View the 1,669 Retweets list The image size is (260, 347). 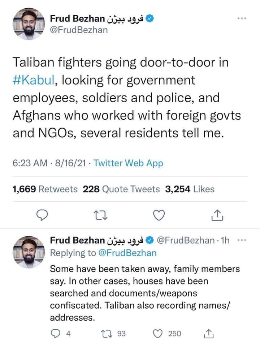pyautogui.click(x=45, y=189)
